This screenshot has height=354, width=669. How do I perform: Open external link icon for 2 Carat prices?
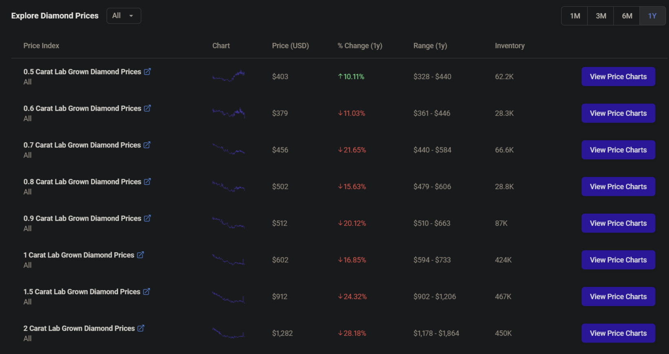coord(141,328)
